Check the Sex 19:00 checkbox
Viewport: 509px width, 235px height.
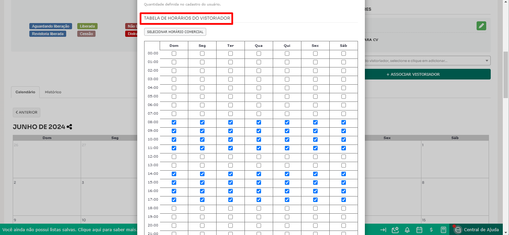tap(315, 217)
